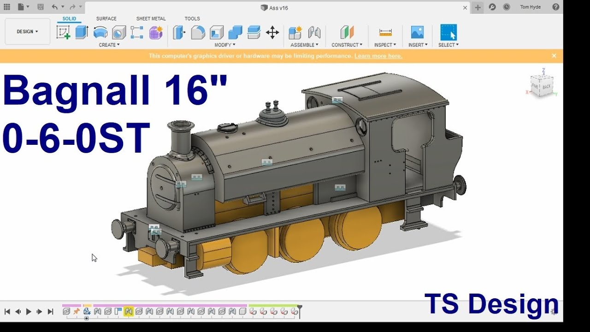The image size is (590, 332).
Task: Step forward one timeline feature
Action: pos(40,312)
